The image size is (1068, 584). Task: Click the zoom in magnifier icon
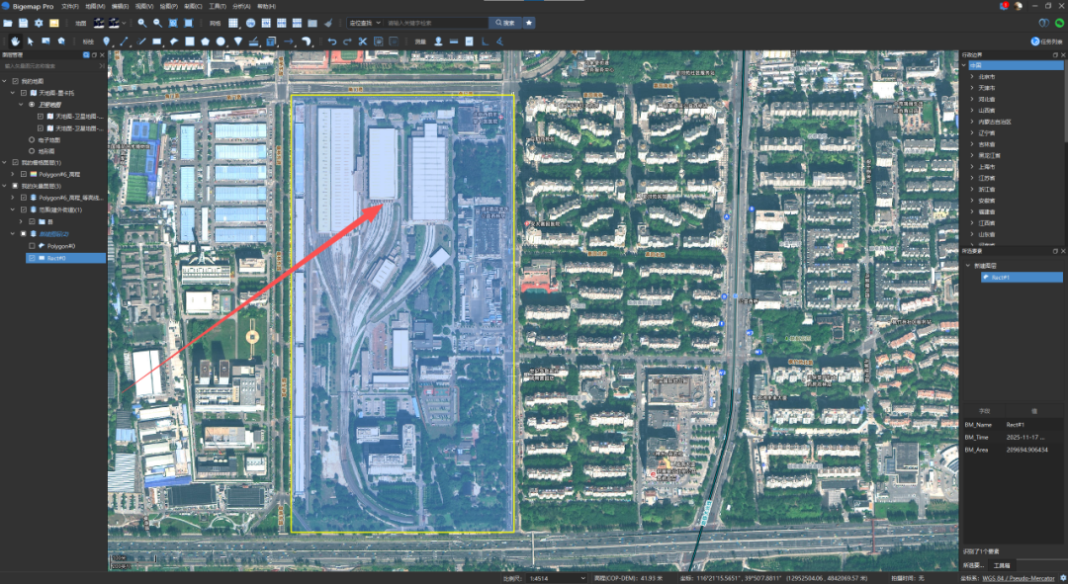[141, 23]
